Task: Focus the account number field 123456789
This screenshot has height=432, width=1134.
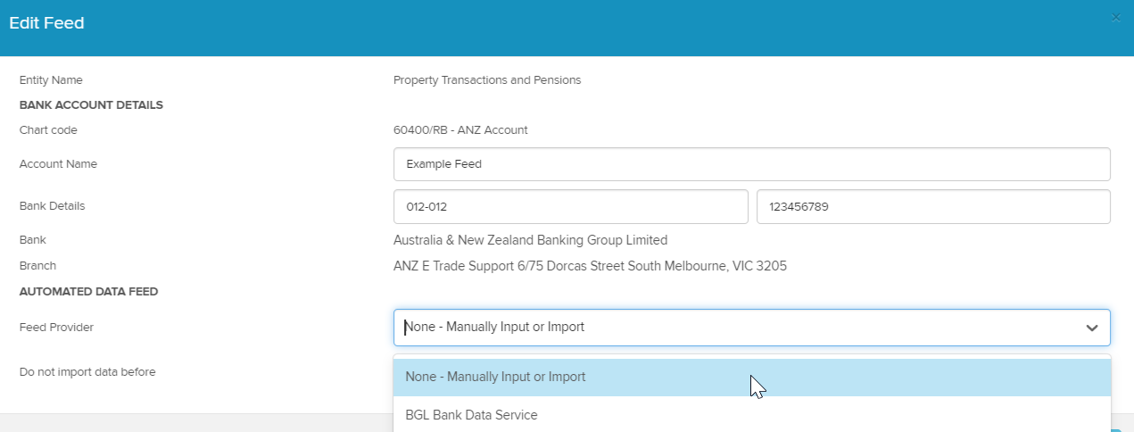Action: click(932, 206)
